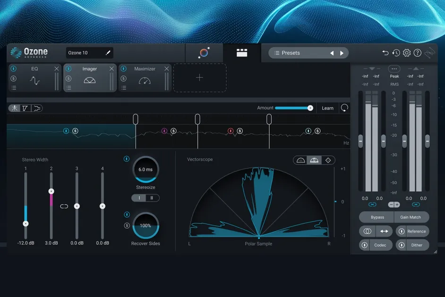The height and width of the screenshot is (297, 445).
Task: Toggle band 4 power in the spectrum
Action: pos(308,131)
